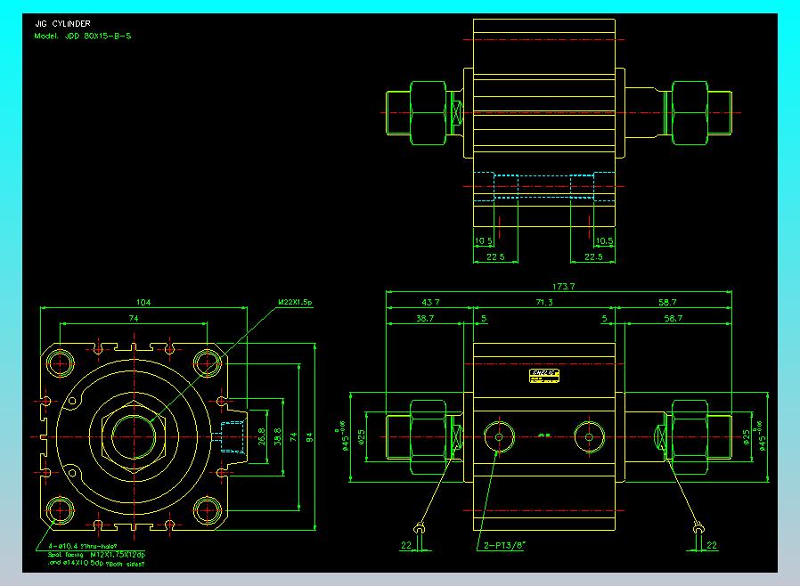This screenshot has height=586, width=800.
Task: Select the '173.7' overall length dimension
Action: click(564, 287)
